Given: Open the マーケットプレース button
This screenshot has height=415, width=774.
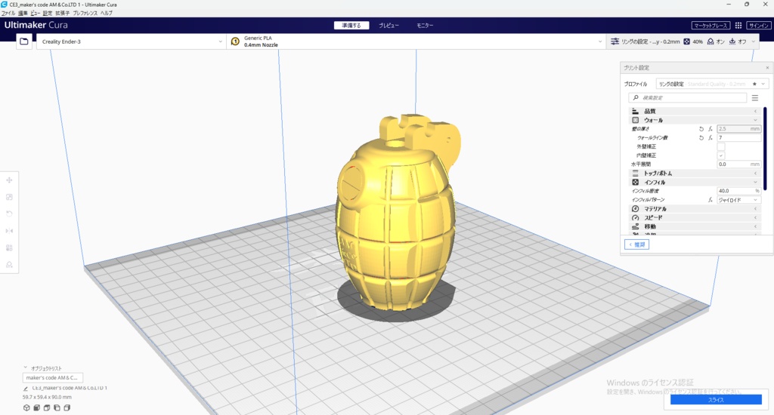Looking at the screenshot, I should [711, 26].
